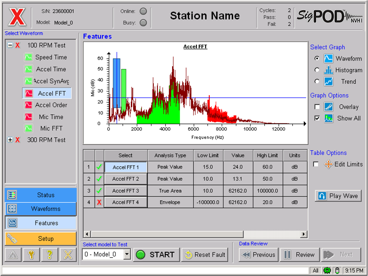Click the warning triangle icon button
The height and width of the screenshot is (276, 368).
coord(13,255)
